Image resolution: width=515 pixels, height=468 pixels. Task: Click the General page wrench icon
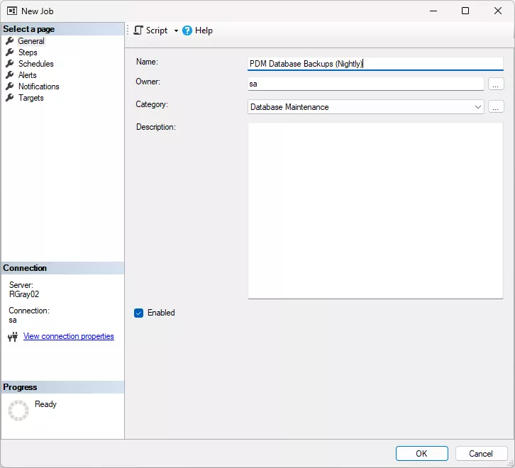coord(10,41)
